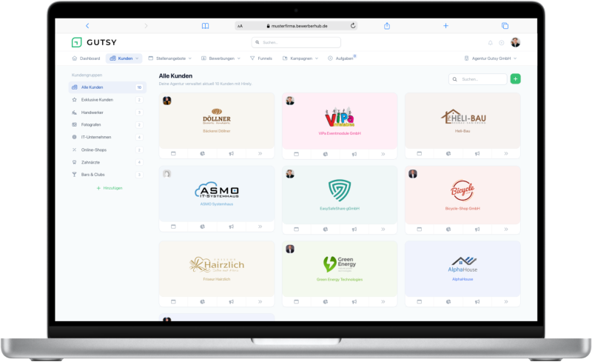Click the address bar musterfirma.bewerberhub.de
Viewport: 592px width, 362px height.
pyautogui.click(x=297, y=26)
